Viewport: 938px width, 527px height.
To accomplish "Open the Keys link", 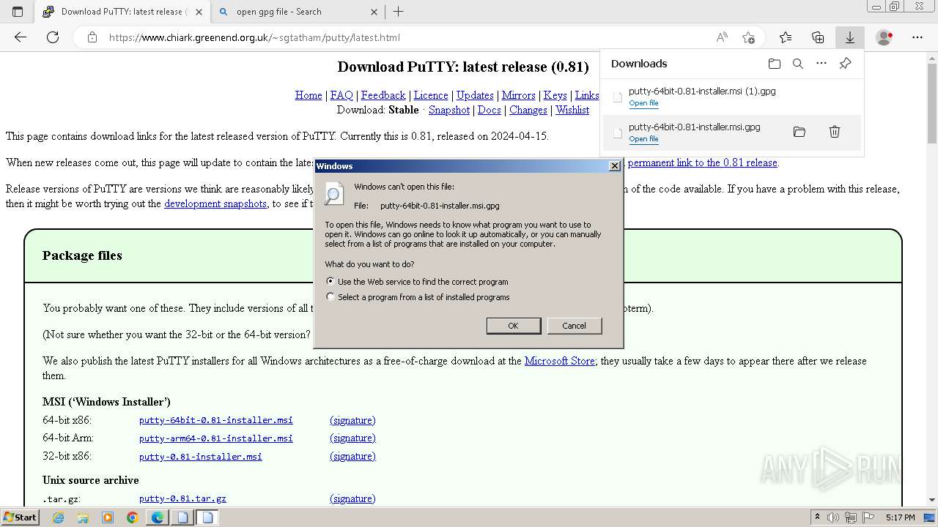I will (x=555, y=95).
